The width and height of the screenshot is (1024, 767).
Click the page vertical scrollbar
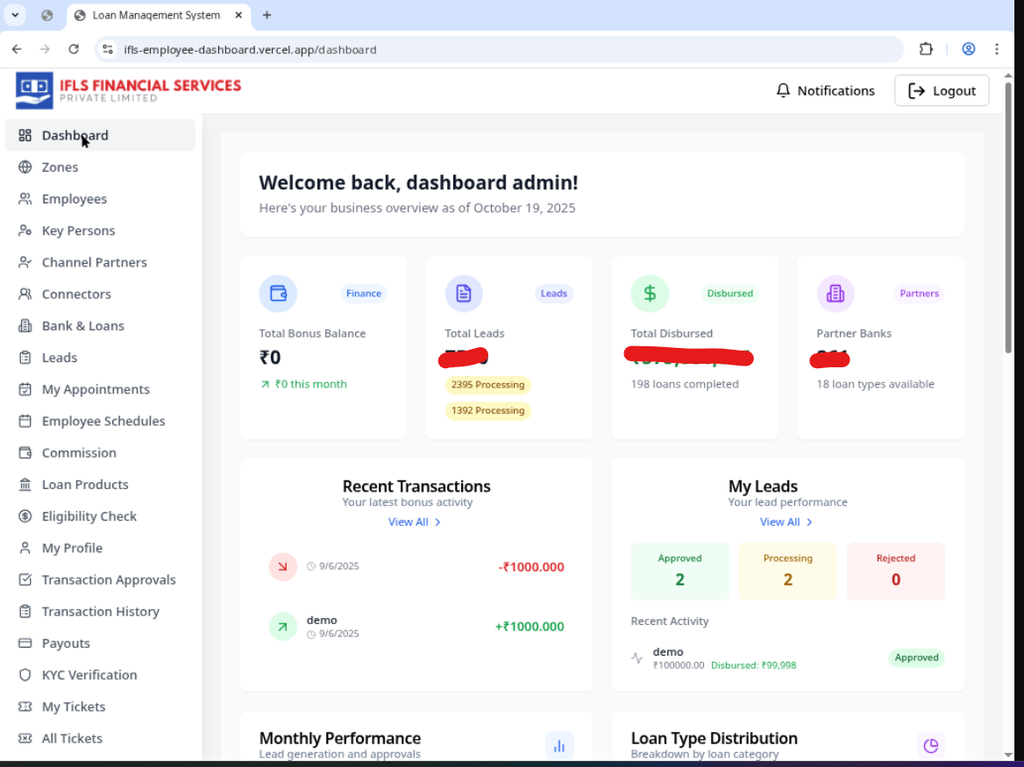(1008, 219)
